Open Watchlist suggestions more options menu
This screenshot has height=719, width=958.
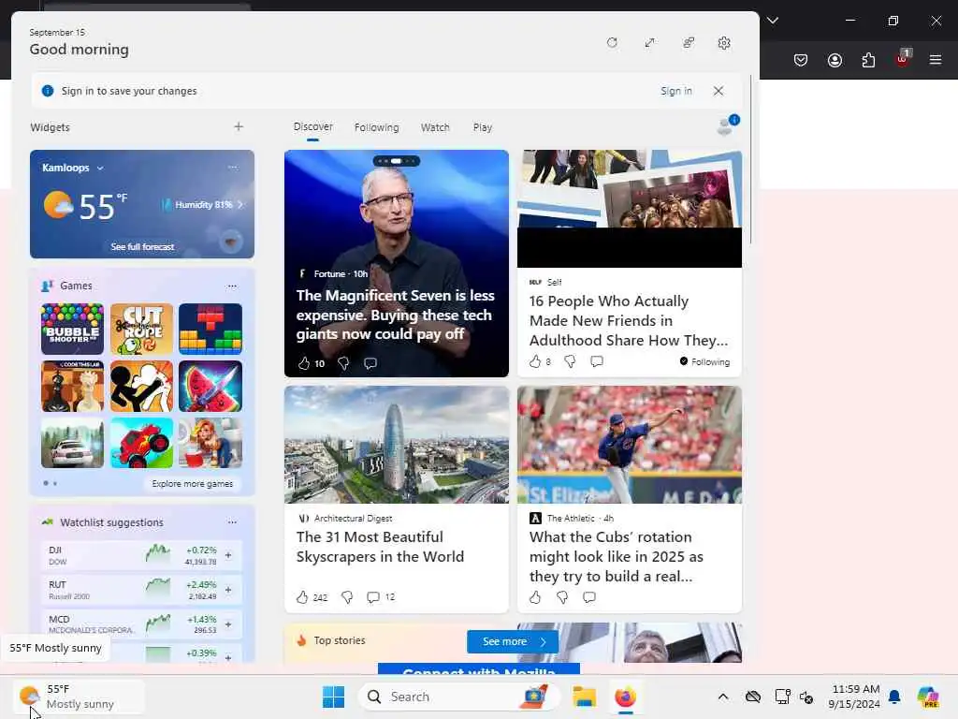(x=232, y=522)
